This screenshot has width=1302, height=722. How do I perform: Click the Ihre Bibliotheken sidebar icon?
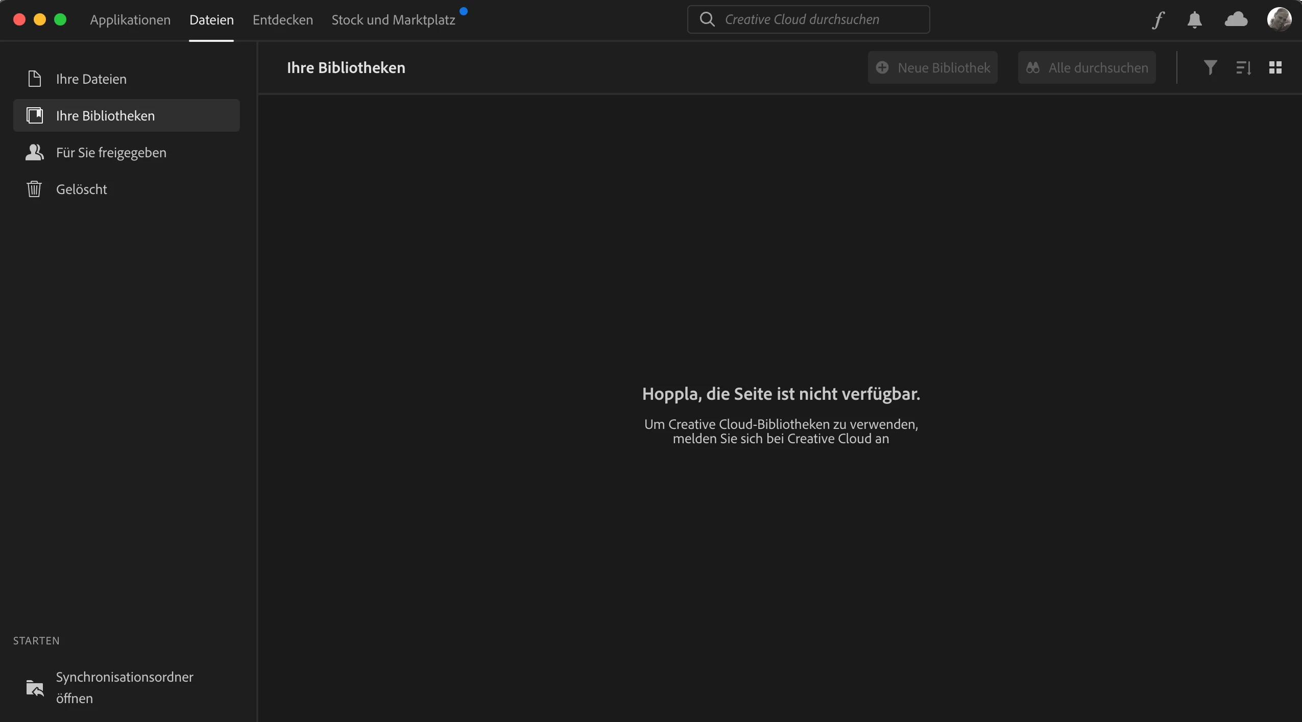click(35, 115)
